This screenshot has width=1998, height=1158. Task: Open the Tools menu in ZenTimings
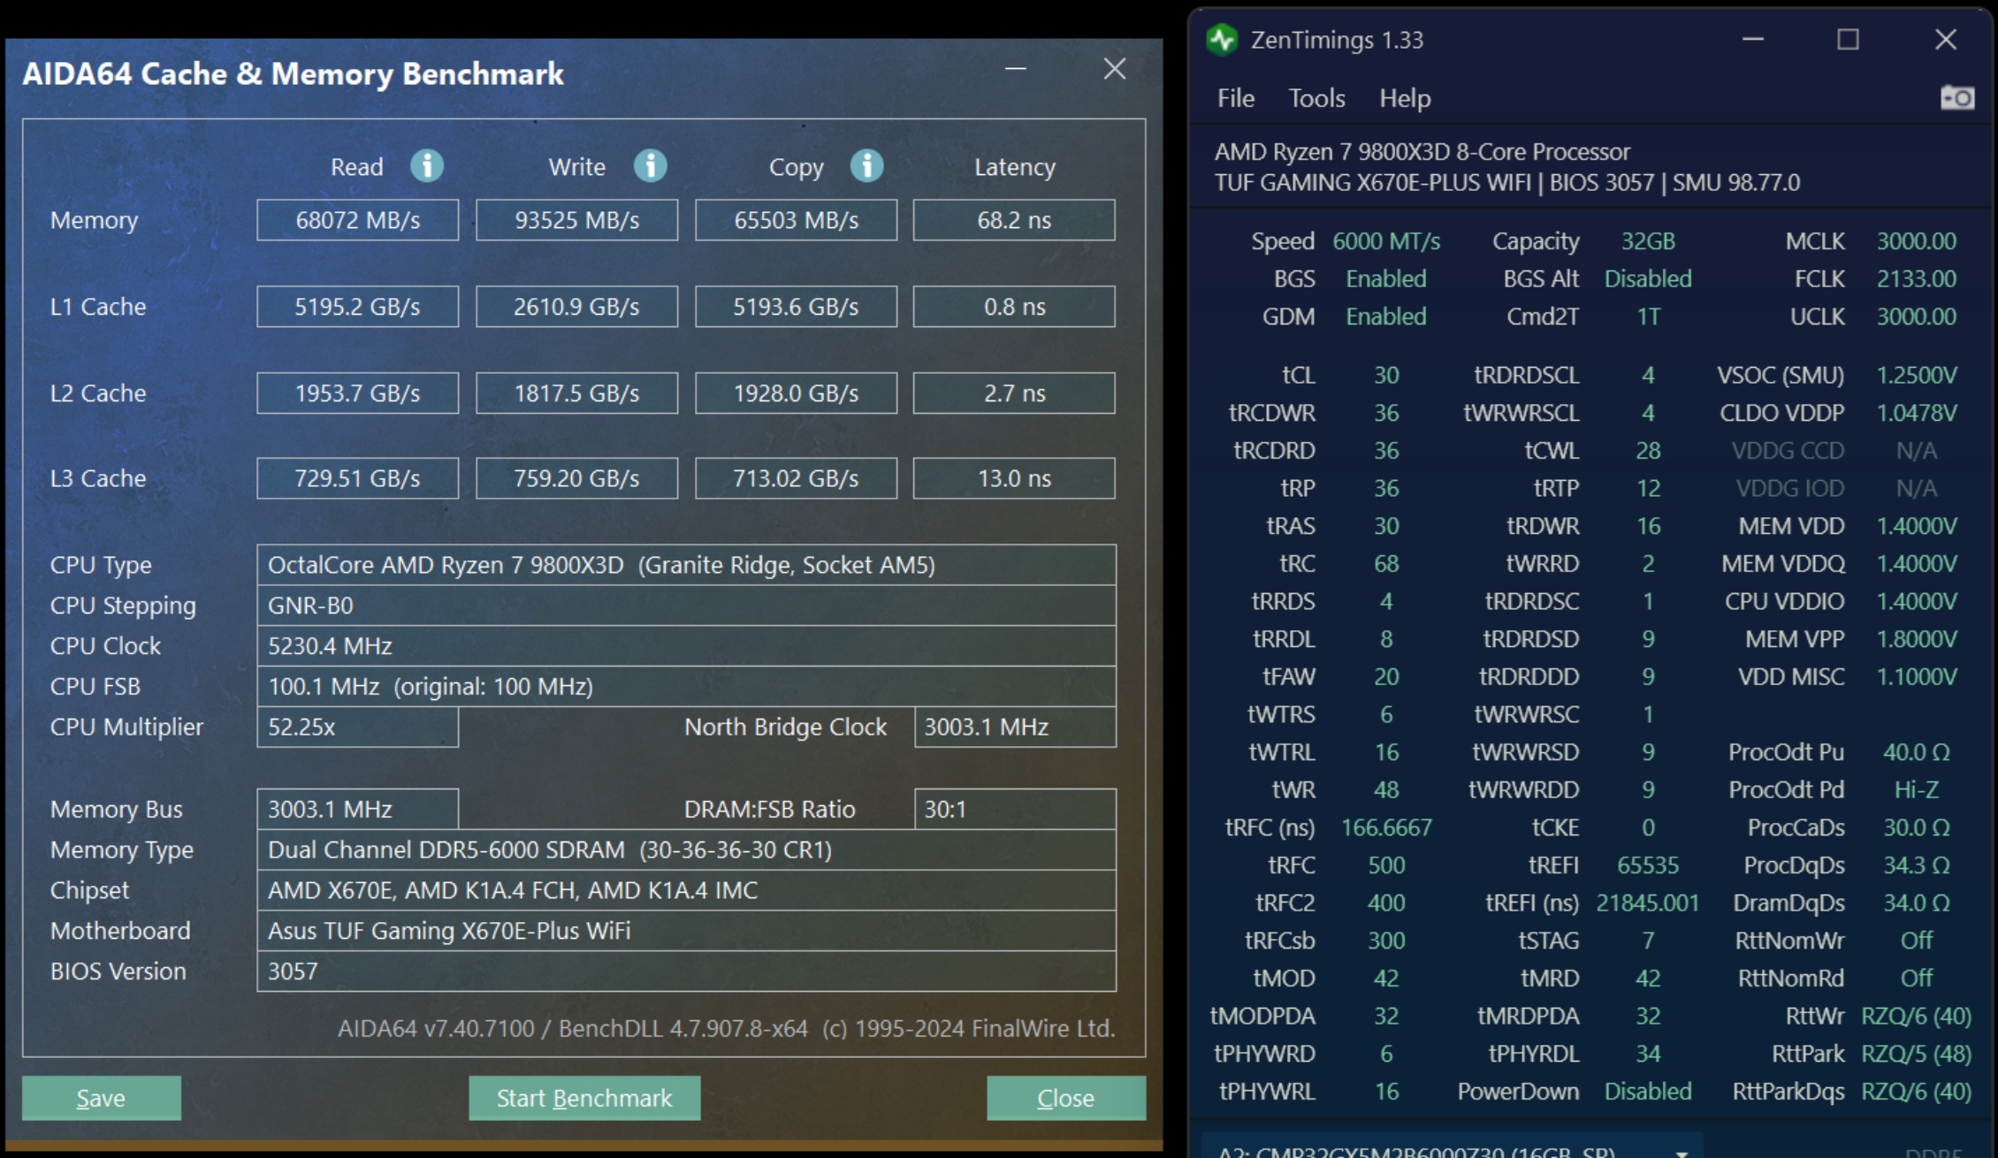[x=1316, y=98]
